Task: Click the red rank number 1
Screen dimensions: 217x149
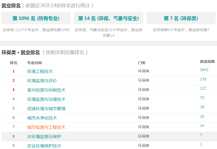Action: point(13,71)
